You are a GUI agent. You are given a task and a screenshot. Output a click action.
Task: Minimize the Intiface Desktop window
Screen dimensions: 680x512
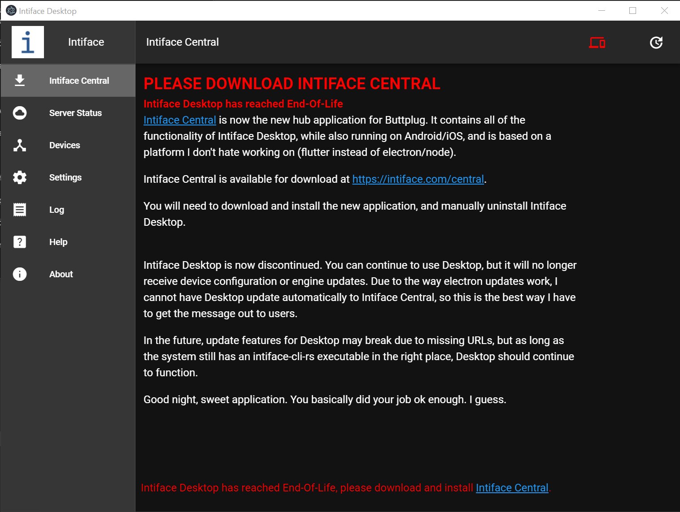602,10
